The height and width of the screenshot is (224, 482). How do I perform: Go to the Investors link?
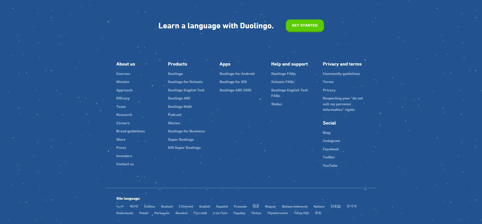[124, 156]
